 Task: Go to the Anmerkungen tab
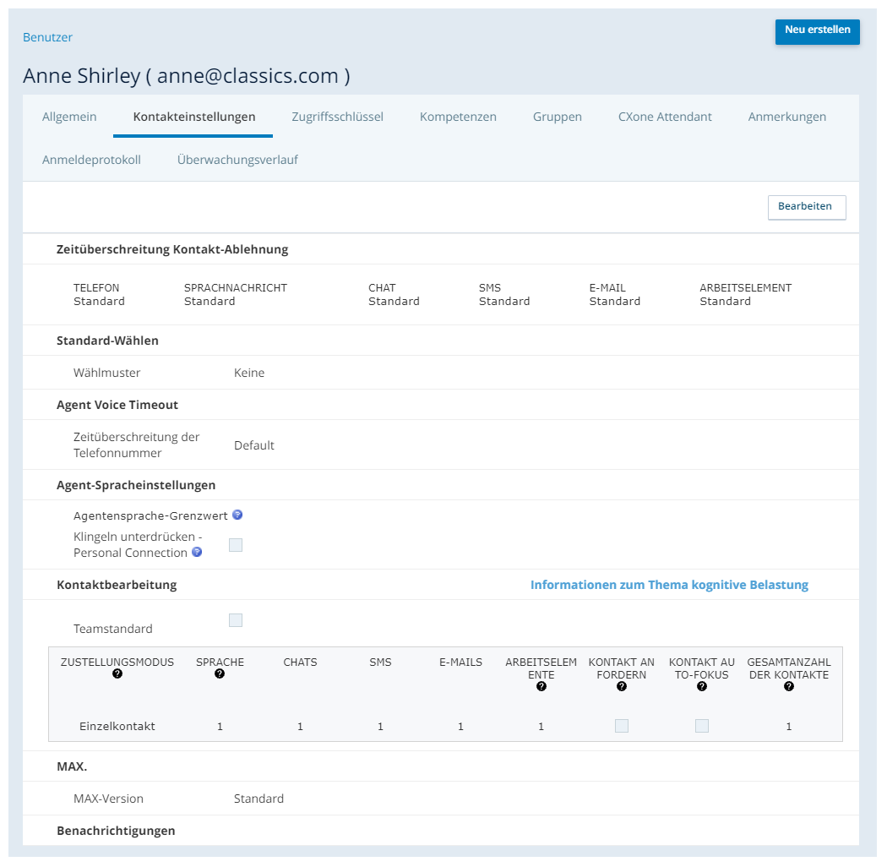tap(786, 117)
